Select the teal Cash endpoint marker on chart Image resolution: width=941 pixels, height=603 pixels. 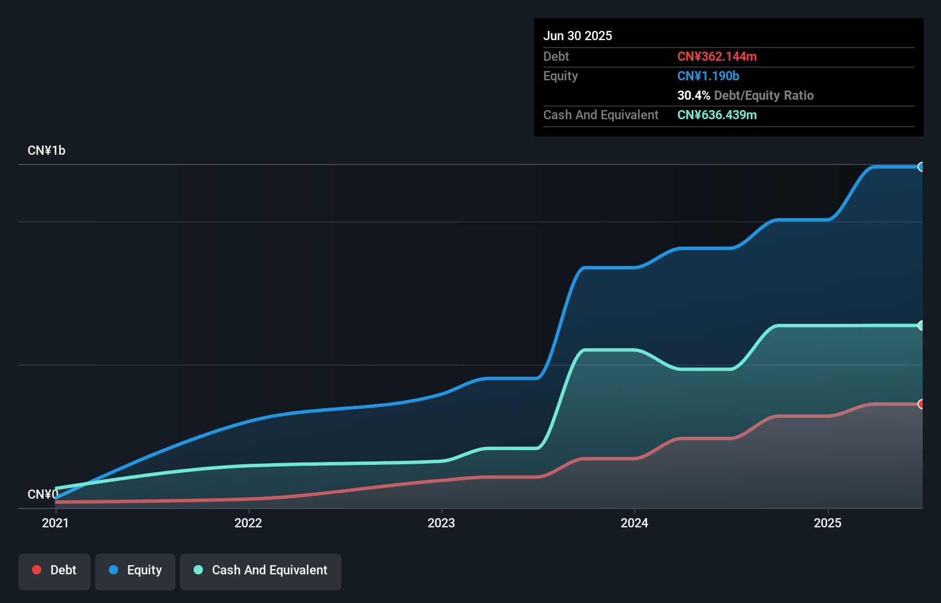tap(922, 326)
